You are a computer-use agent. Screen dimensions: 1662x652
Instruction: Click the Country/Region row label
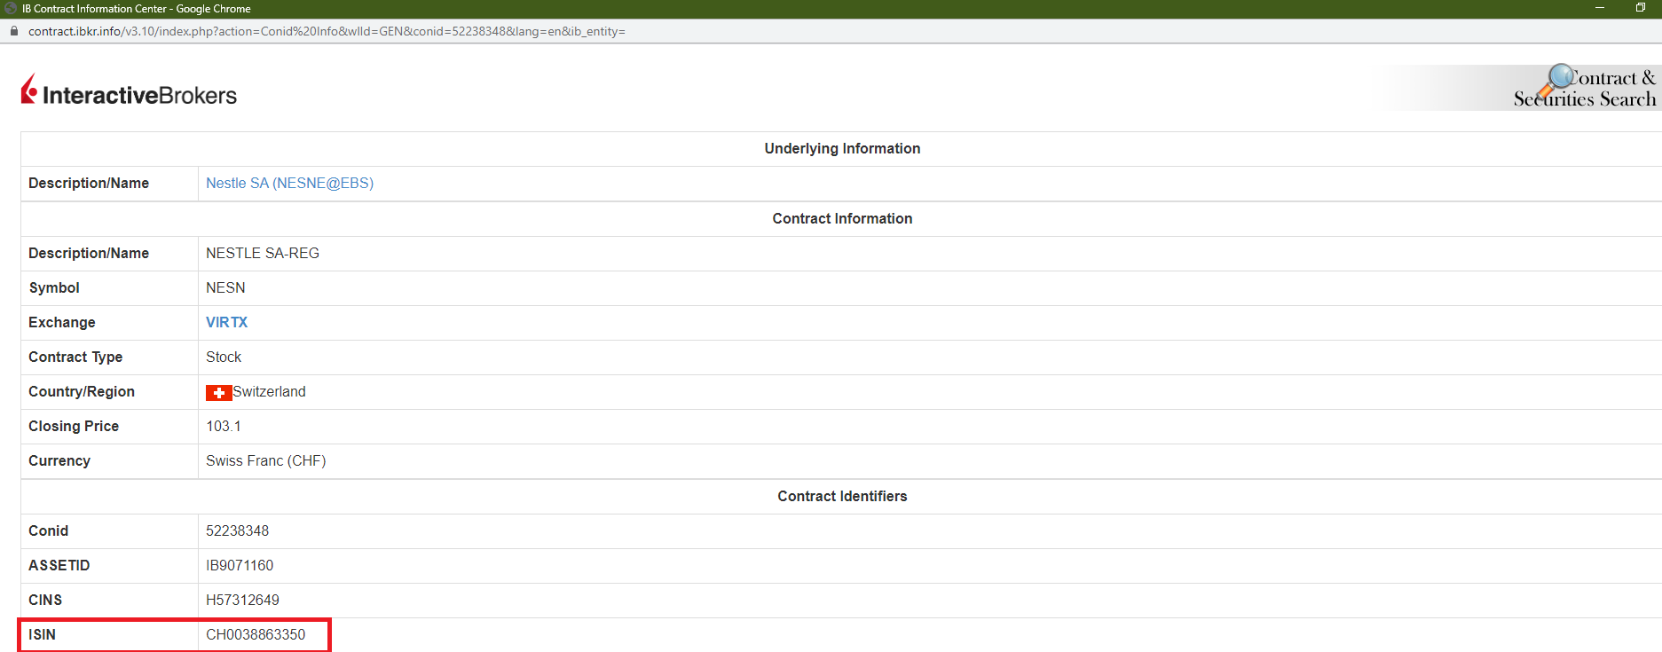tap(82, 391)
